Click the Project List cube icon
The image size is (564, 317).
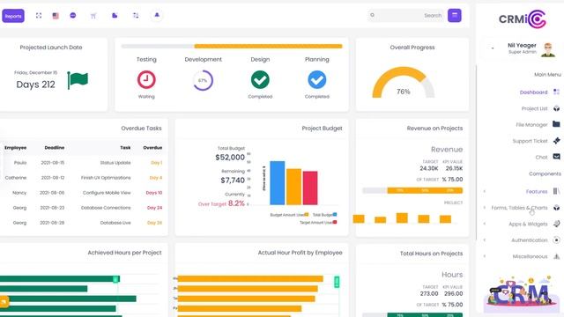(556, 108)
